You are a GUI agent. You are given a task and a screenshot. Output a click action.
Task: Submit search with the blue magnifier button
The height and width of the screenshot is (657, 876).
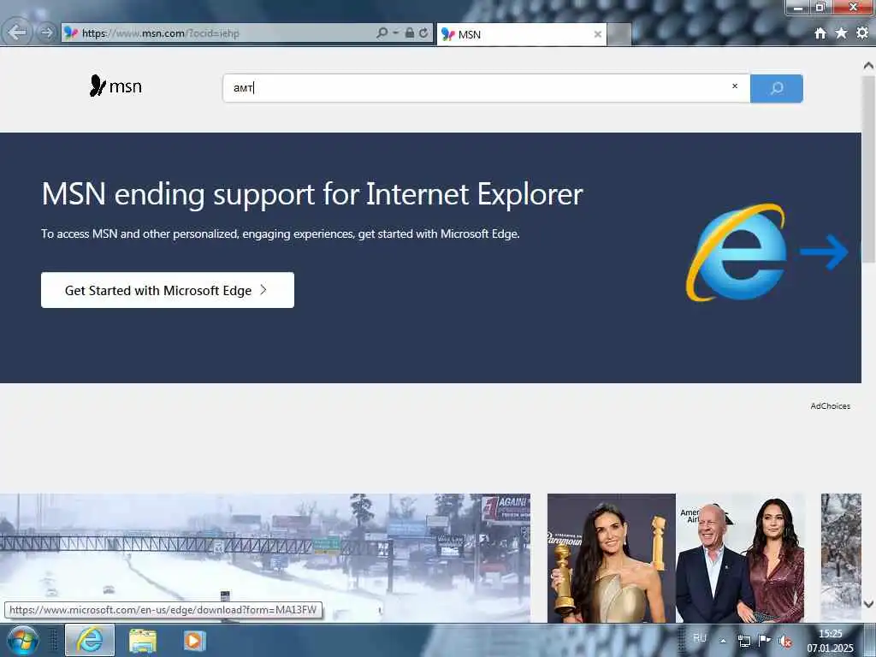(777, 88)
